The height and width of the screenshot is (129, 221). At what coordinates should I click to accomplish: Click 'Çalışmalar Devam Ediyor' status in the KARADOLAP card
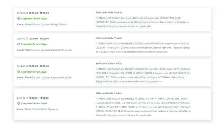click(x=34, y=72)
